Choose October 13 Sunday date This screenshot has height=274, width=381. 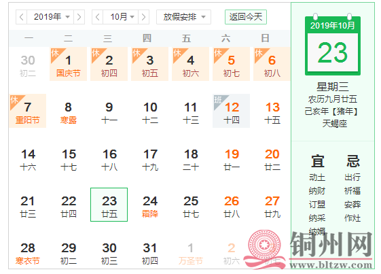click(x=272, y=111)
